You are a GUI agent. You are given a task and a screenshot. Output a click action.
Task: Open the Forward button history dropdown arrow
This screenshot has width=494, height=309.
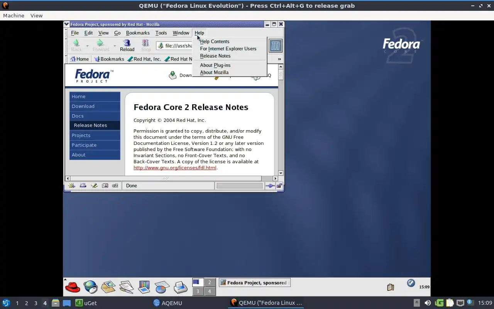(x=114, y=46)
